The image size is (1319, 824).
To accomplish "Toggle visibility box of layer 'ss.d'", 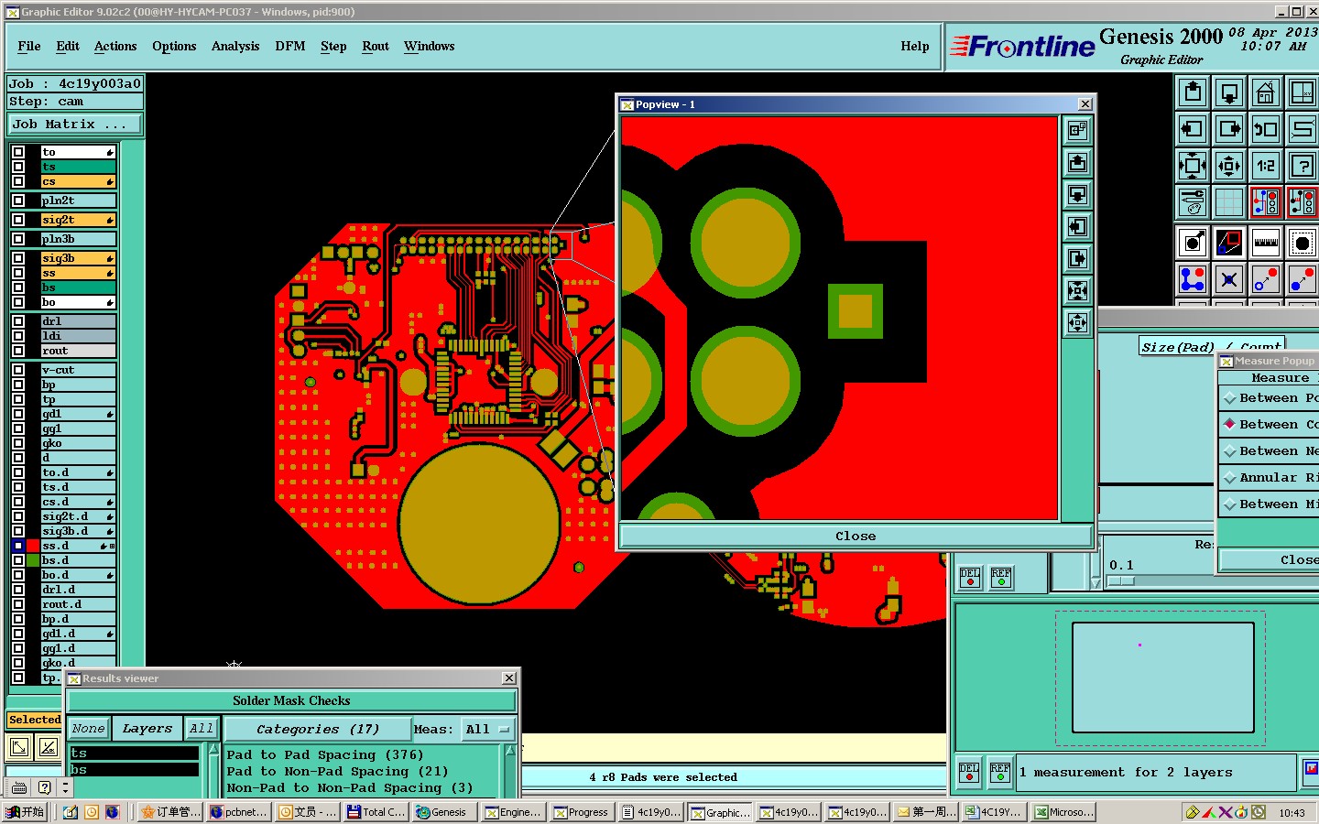I will tap(18, 546).
